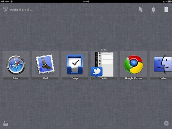Image resolution: width=172 pixels, height=129 pixels.
Task: Tap the Wi-Fi status icon in status bar
Action: click(12, 1)
